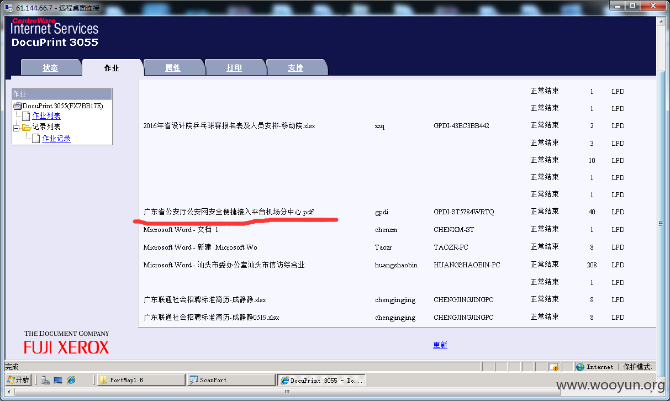The height and width of the screenshot is (401, 670).
Task: Click 正常结束 status in the gpdi row
Action: coord(545,212)
